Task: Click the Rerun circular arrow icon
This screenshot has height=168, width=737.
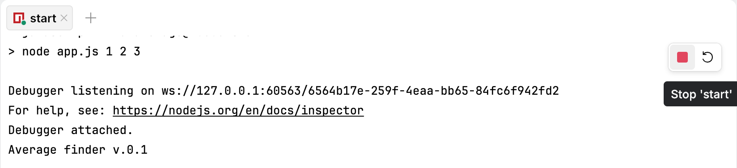Action: [707, 57]
